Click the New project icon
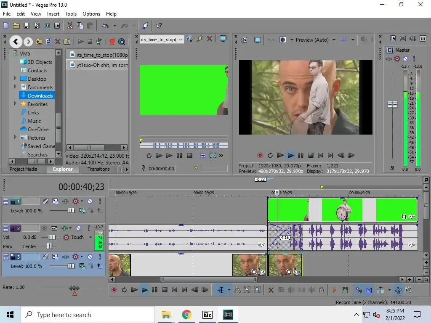Screen dimensions: 431x323 6,26
